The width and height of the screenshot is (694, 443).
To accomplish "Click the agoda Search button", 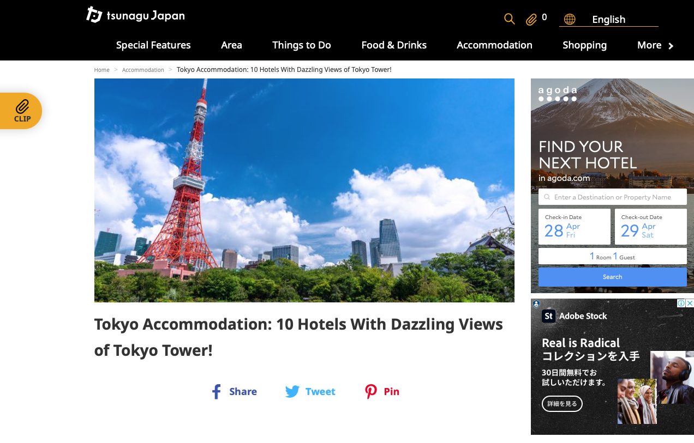I will (612, 277).
